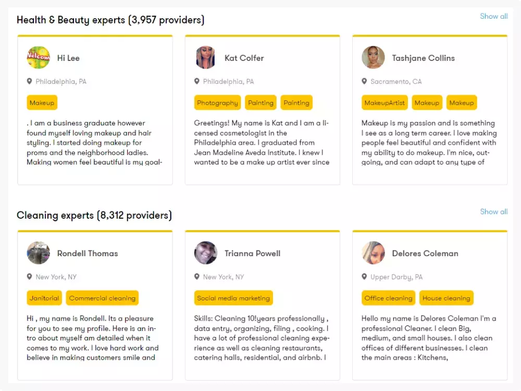
Task: Click the Commercial cleaning tag
Action: (x=102, y=298)
